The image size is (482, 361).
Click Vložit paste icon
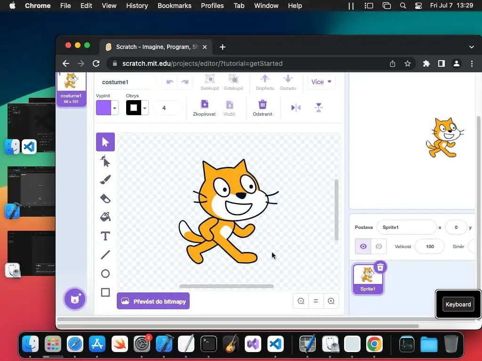[229, 105]
